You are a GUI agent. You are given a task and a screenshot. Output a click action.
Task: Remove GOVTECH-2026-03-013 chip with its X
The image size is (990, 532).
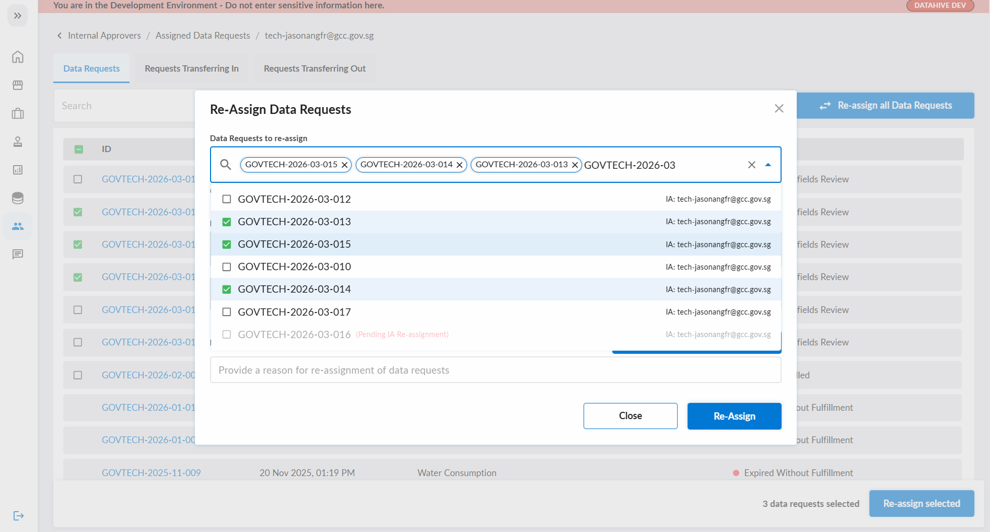click(x=575, y=165)
